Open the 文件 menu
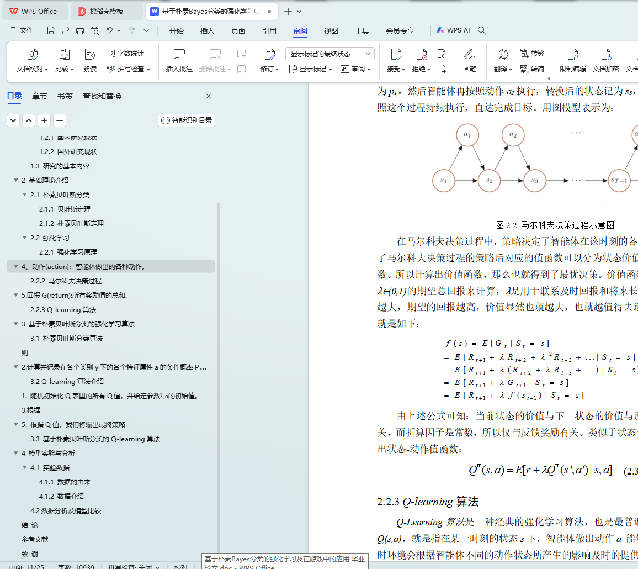 22,30
